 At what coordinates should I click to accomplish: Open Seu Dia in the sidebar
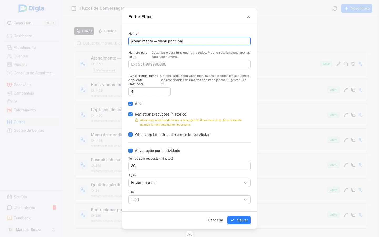[32, 197]
